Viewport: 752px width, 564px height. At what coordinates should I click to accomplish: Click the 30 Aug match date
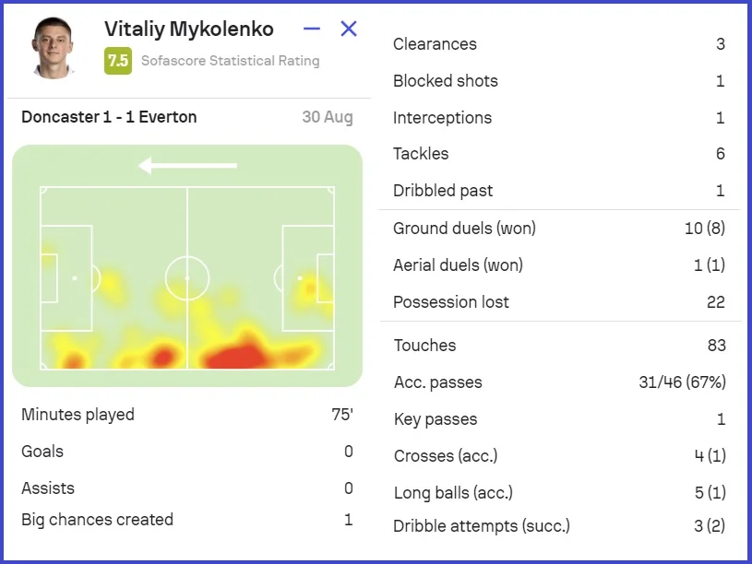point(327,117)
